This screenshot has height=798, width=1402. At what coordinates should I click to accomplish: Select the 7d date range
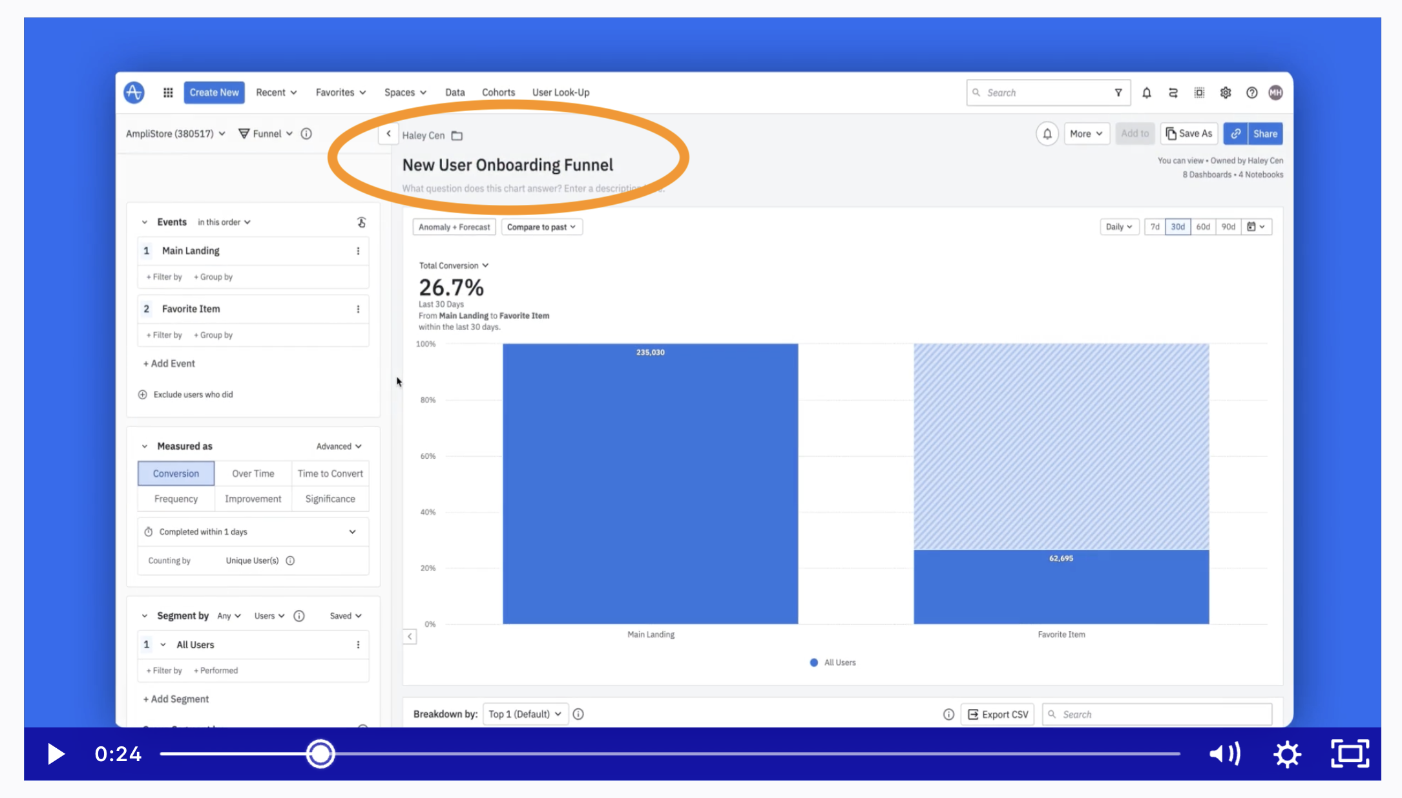(1155, 227)
